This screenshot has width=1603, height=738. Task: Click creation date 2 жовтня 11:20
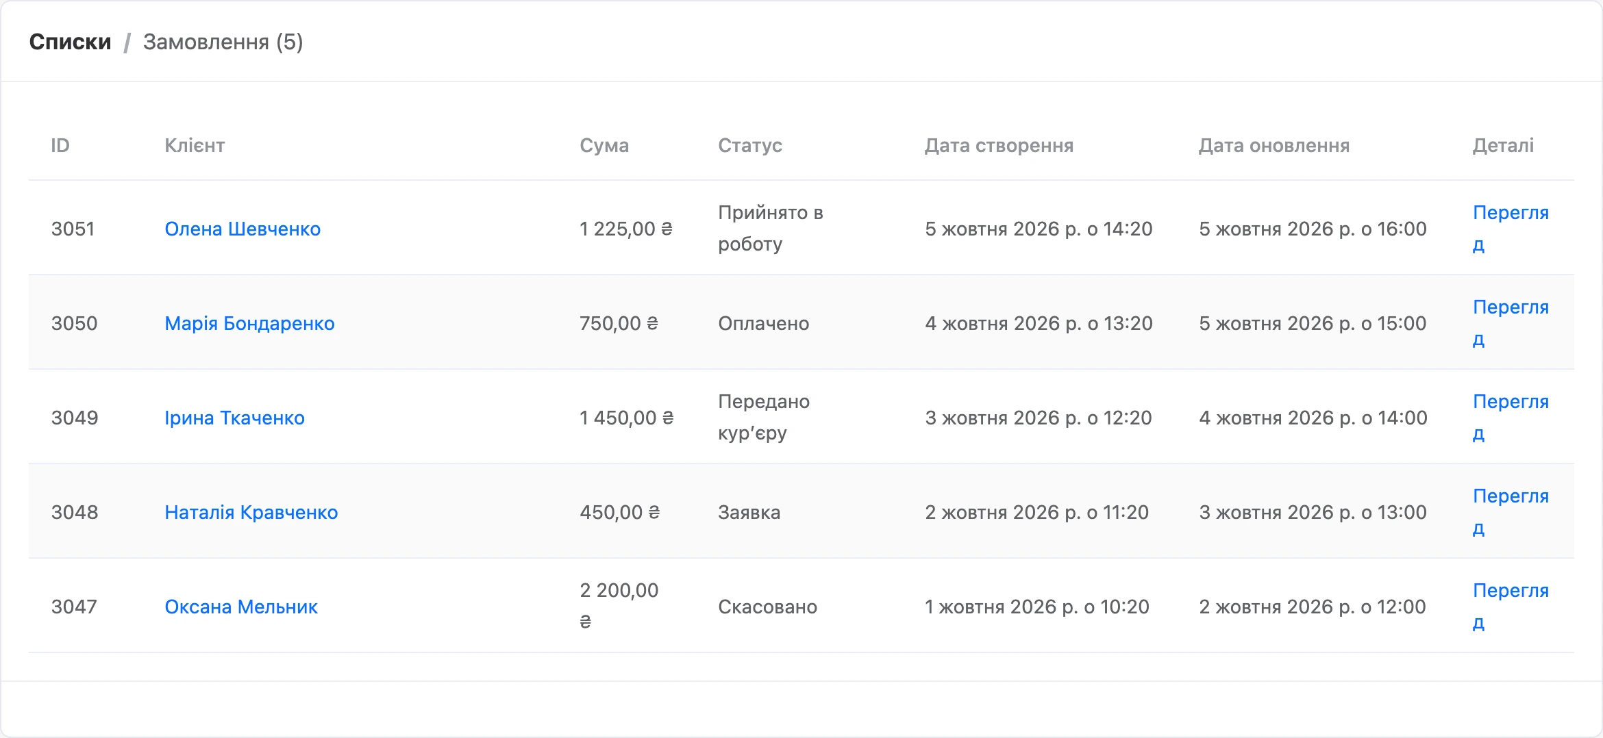coord(1036,512)
